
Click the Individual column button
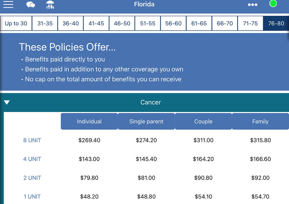pos(89,121)
